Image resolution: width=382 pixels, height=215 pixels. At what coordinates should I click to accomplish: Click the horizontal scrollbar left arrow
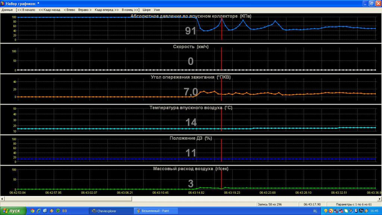point(2,199)
